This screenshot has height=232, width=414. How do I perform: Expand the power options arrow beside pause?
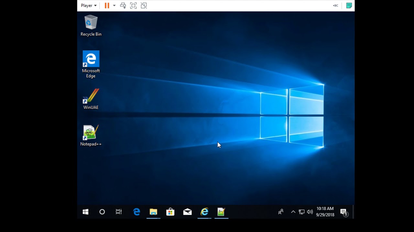coord(114,5)
